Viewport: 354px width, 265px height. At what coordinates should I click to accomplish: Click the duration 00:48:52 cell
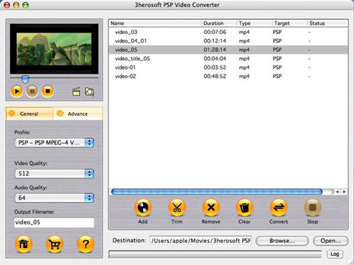(x=215, y=77)
